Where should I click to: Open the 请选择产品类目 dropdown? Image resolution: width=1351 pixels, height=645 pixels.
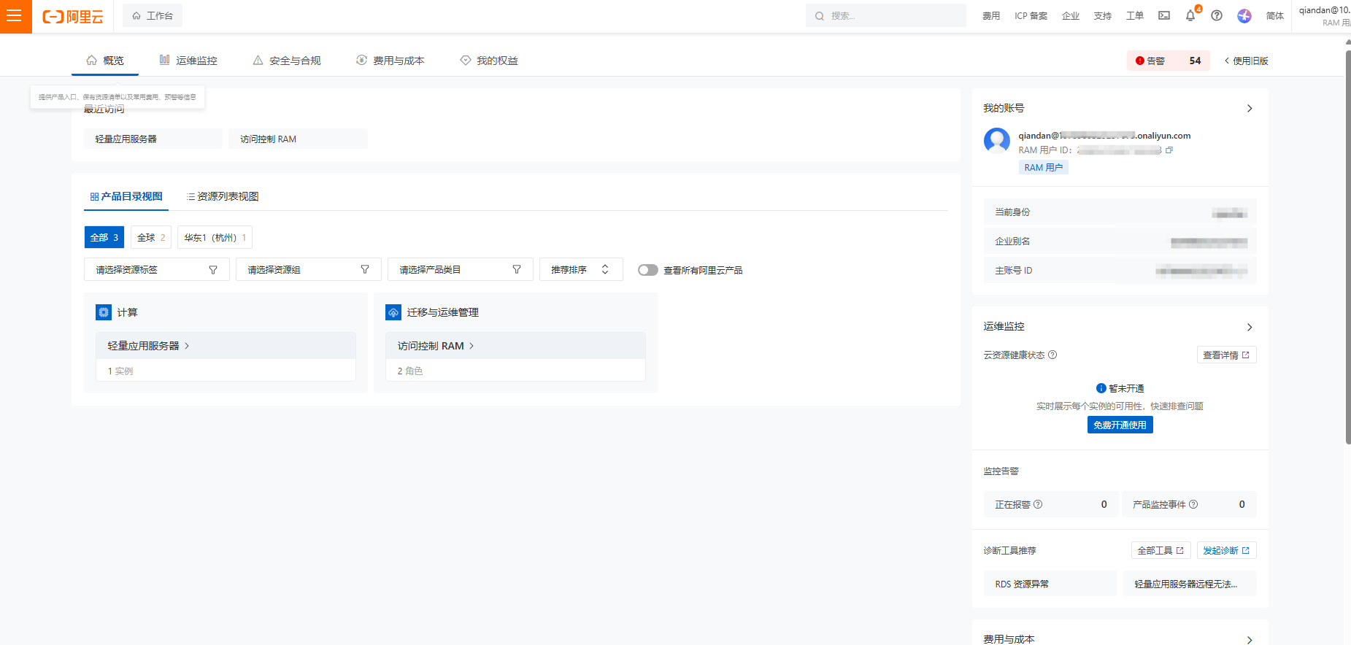[460, 270]
